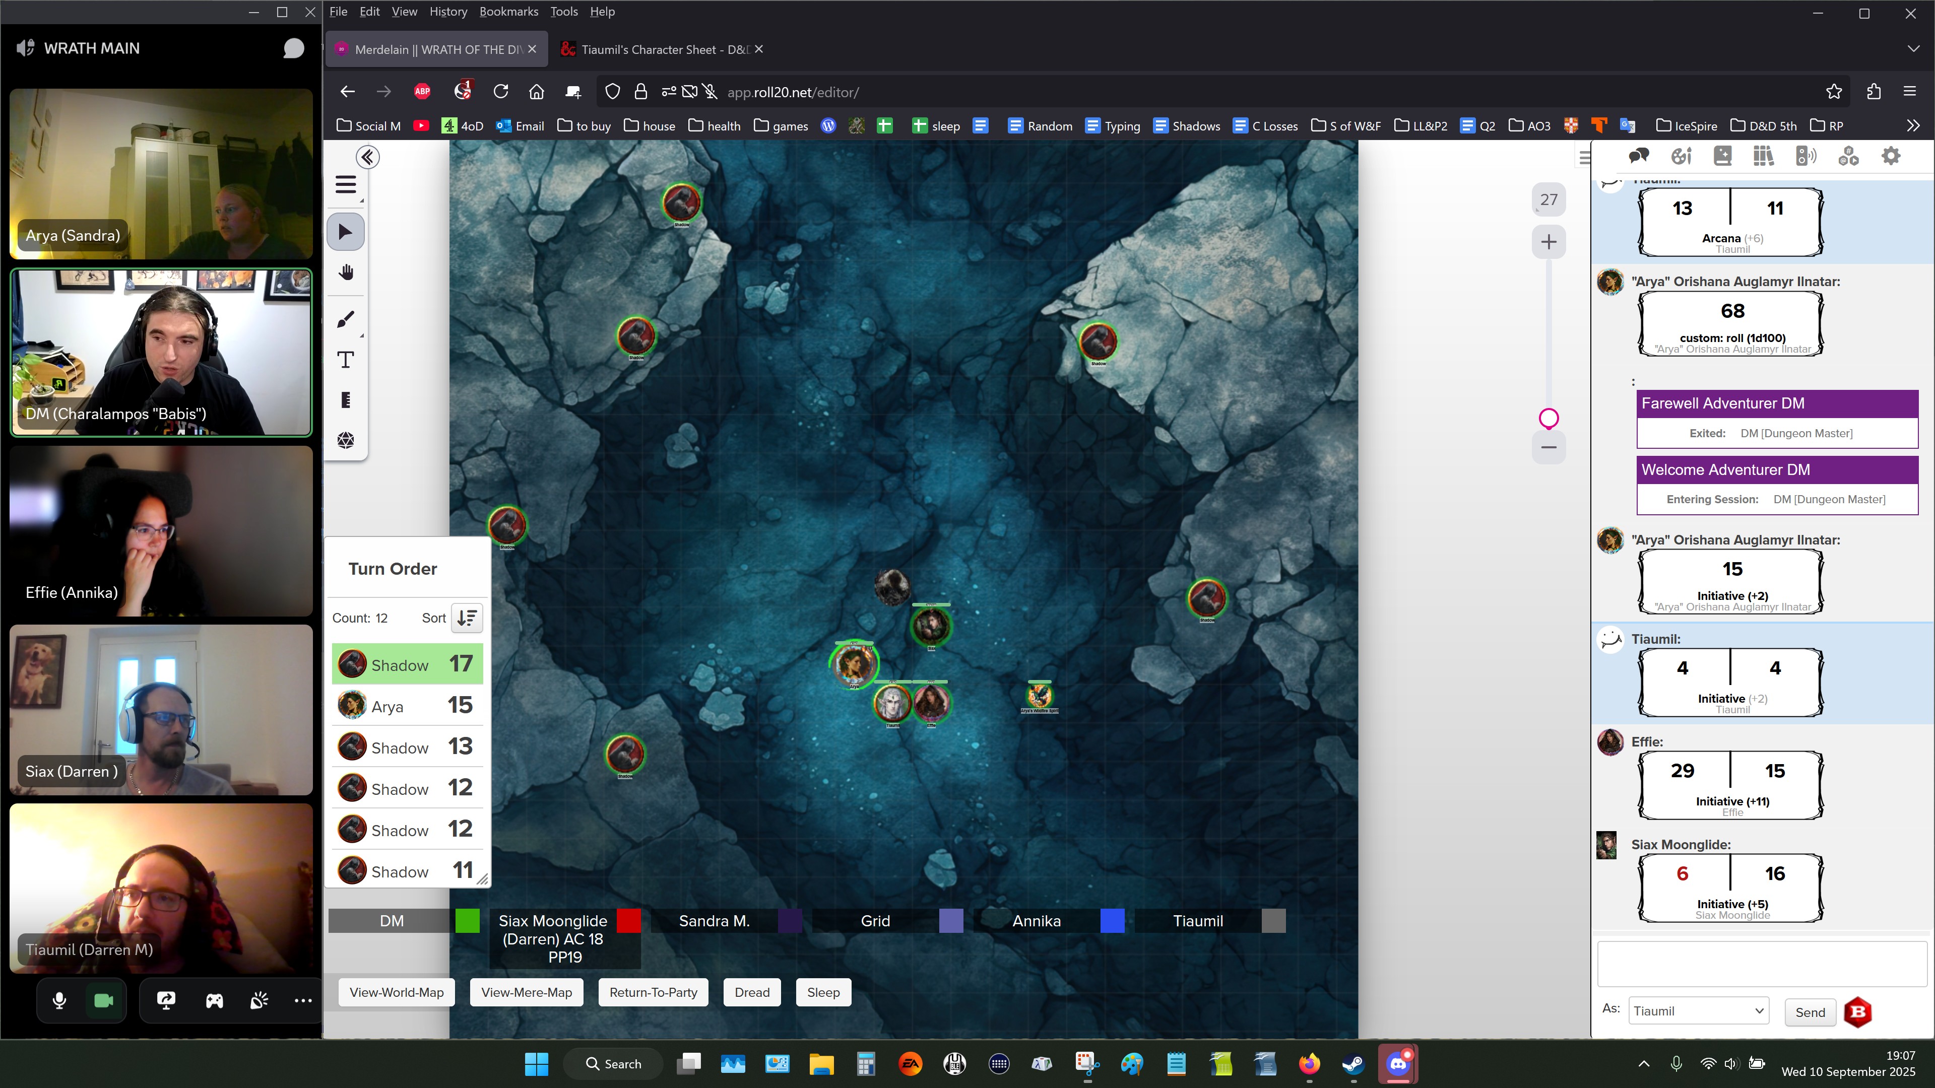The width and height of the screenshot is (1935, 1088).
Task: Open the Jukebox audio tab
Action: (x=1806, y=156)
